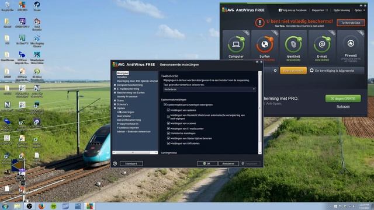The height and width of the screenshot is (210, 374).
Task: Select Beveiliging door AVG tijdelijk uitschakelen
Action: (x=137, y=81)
